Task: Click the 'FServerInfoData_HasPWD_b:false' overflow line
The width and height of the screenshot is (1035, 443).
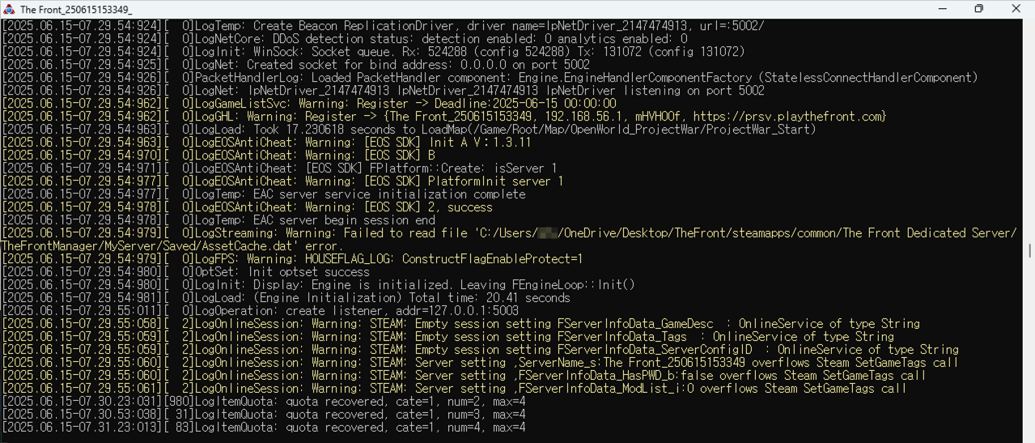Action: click(464, 376)
